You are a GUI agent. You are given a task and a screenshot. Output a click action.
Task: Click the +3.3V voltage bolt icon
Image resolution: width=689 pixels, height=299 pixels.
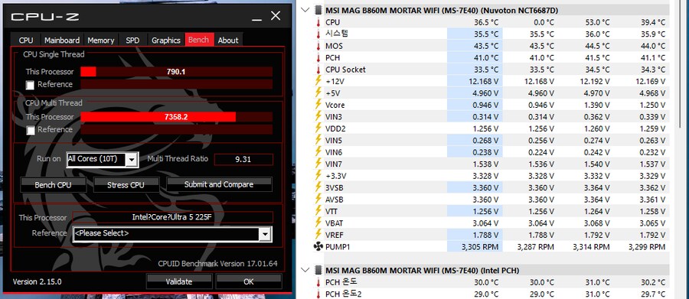click(x=318, y=176)
